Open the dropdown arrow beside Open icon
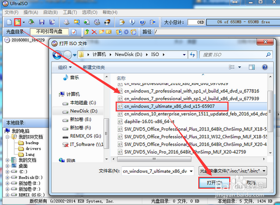Viewport: 280px width, 205px height. 23,22
